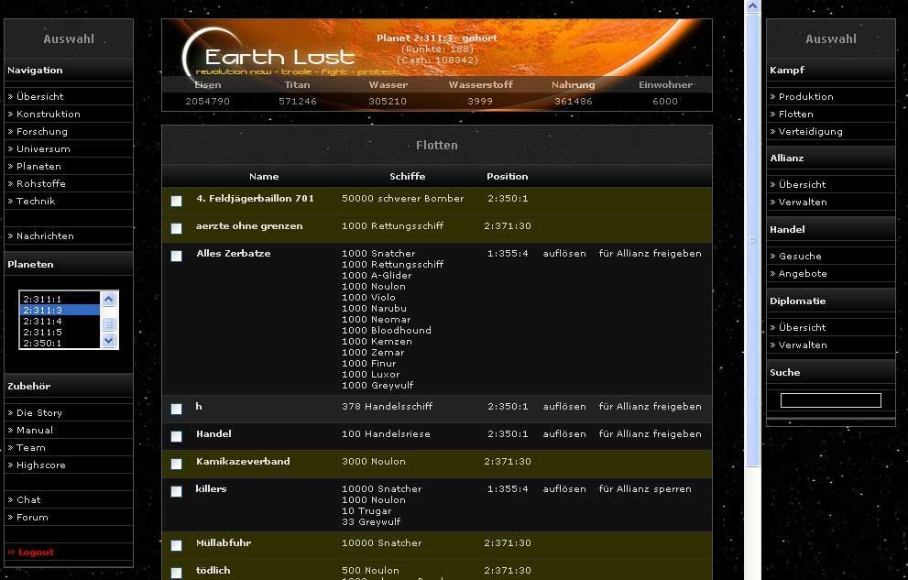This screenshot has width=908, height=580.
Task: Tick the checkbox for aerzte ohne grenzen
Action: [177, 229]
